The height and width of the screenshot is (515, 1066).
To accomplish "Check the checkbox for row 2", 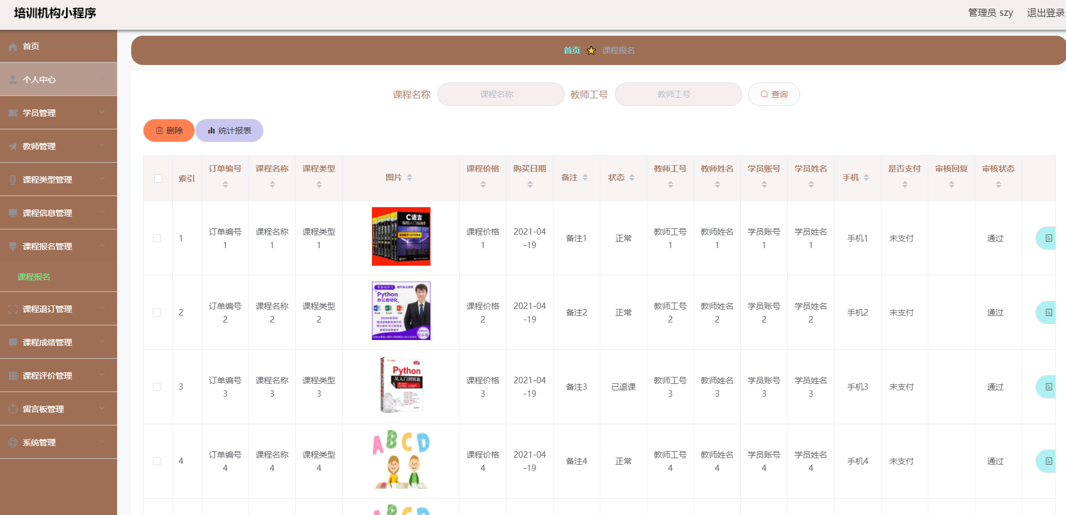I will pos(157,313).
